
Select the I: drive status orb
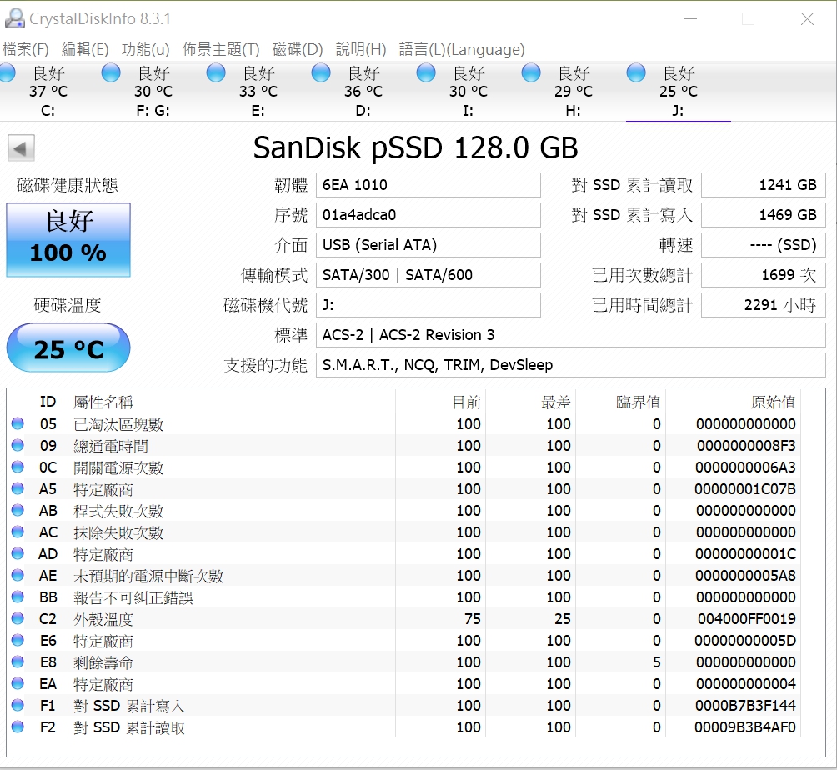tap(426, 73)
